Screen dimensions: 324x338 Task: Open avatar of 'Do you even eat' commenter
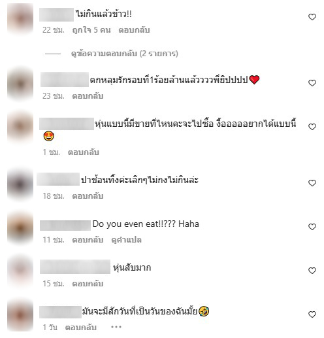tap(20, 228)
